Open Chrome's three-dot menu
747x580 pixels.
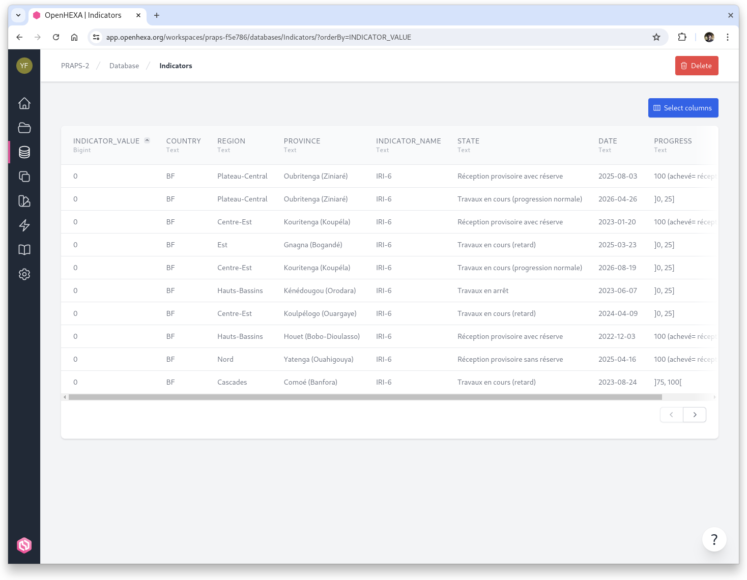[x=728, y=37]
